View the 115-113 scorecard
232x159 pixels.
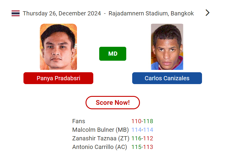(x=142, y=147)
